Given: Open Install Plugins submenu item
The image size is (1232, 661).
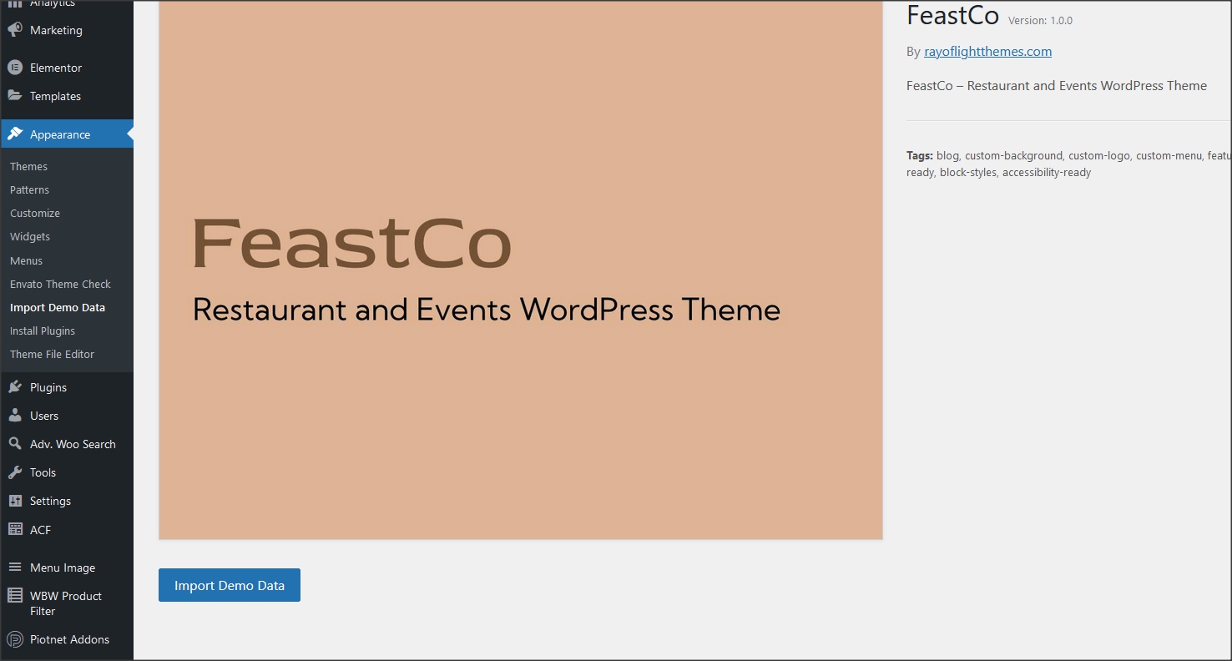Looking at the screenshot, I should tap(43, 330).
